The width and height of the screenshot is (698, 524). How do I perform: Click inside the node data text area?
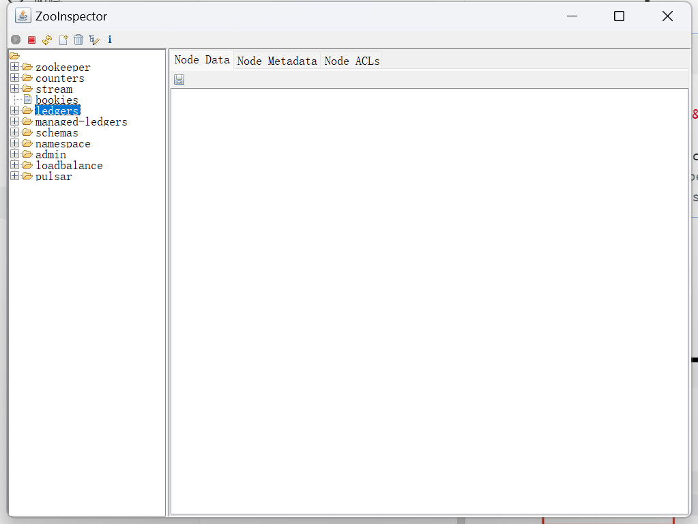point(429,301)
